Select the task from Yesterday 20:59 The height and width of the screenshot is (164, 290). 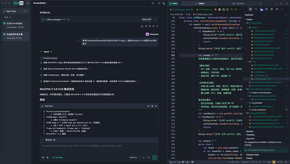point(16,36)
